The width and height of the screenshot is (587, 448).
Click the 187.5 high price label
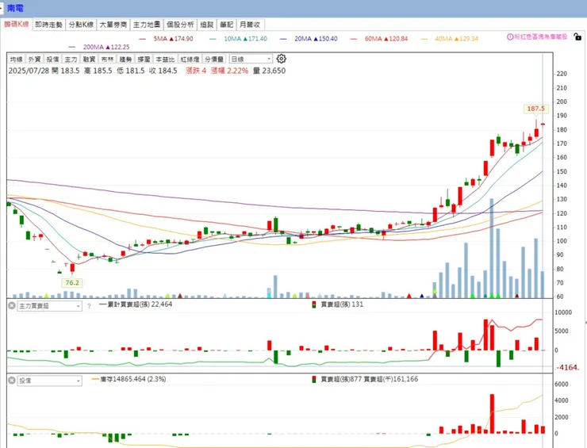535,109
